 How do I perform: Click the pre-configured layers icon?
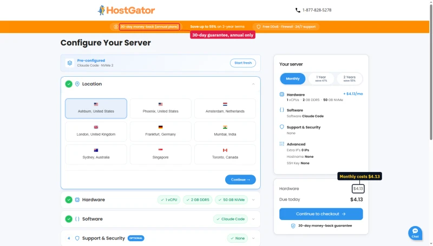[x=70, y=63]
